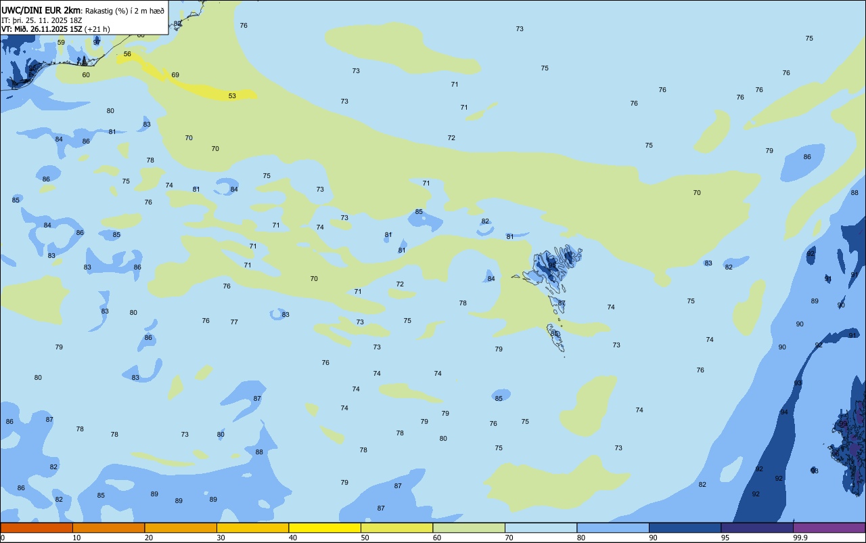Click the map value 69 beside the yellow streak

pyautogui.click(x=175, y=75)
